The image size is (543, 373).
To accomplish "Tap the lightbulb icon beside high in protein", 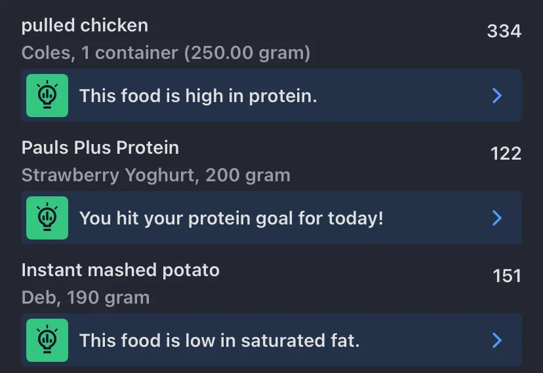I will [47, 96].
